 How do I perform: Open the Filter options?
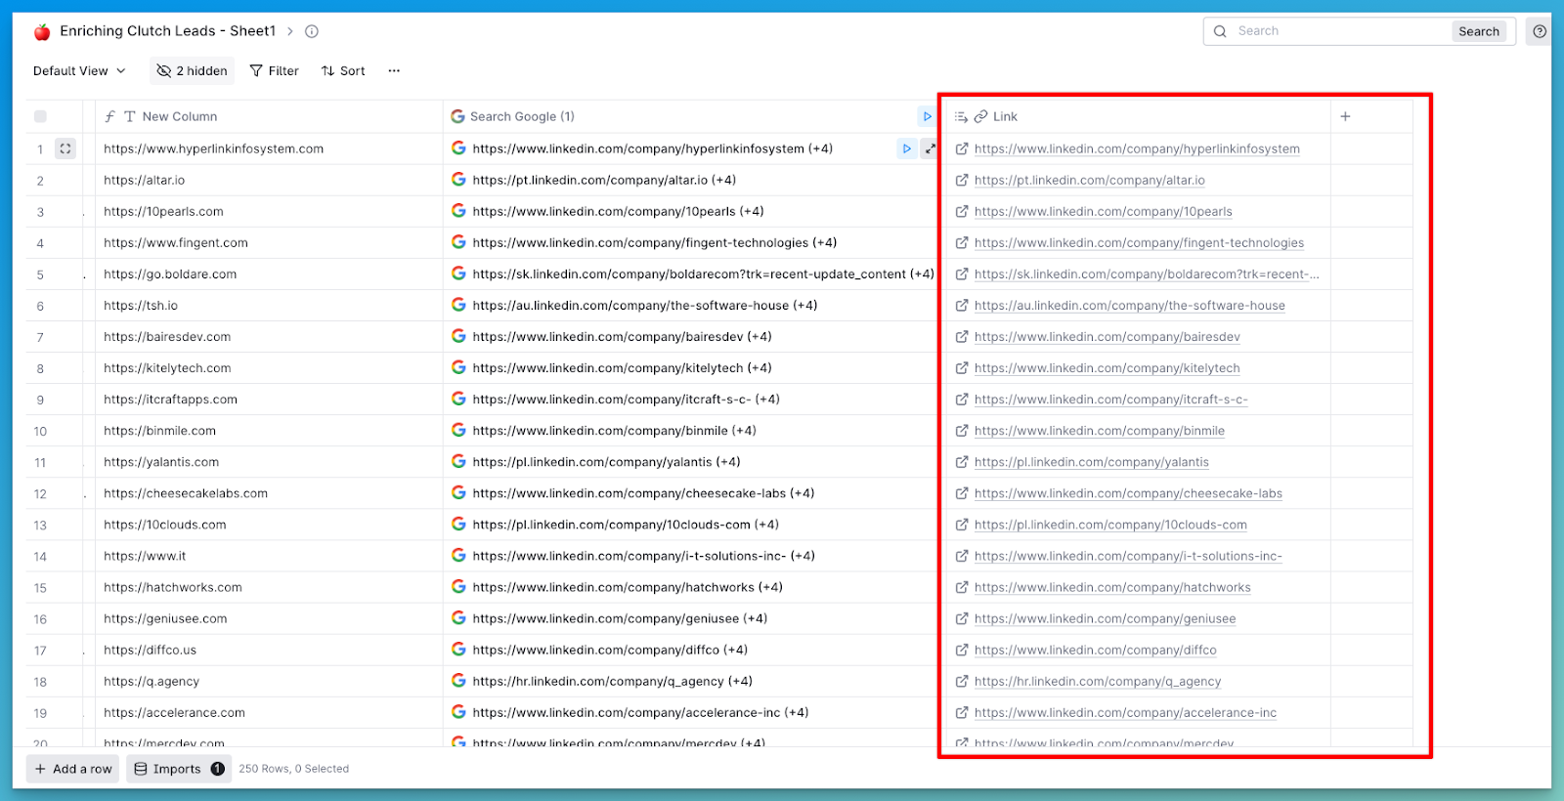click(275, 70)
